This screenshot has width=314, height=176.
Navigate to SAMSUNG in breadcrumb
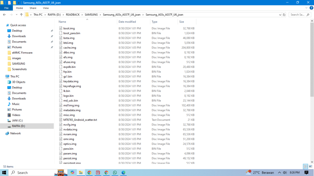pyautogui.click(x=91, y=15)
